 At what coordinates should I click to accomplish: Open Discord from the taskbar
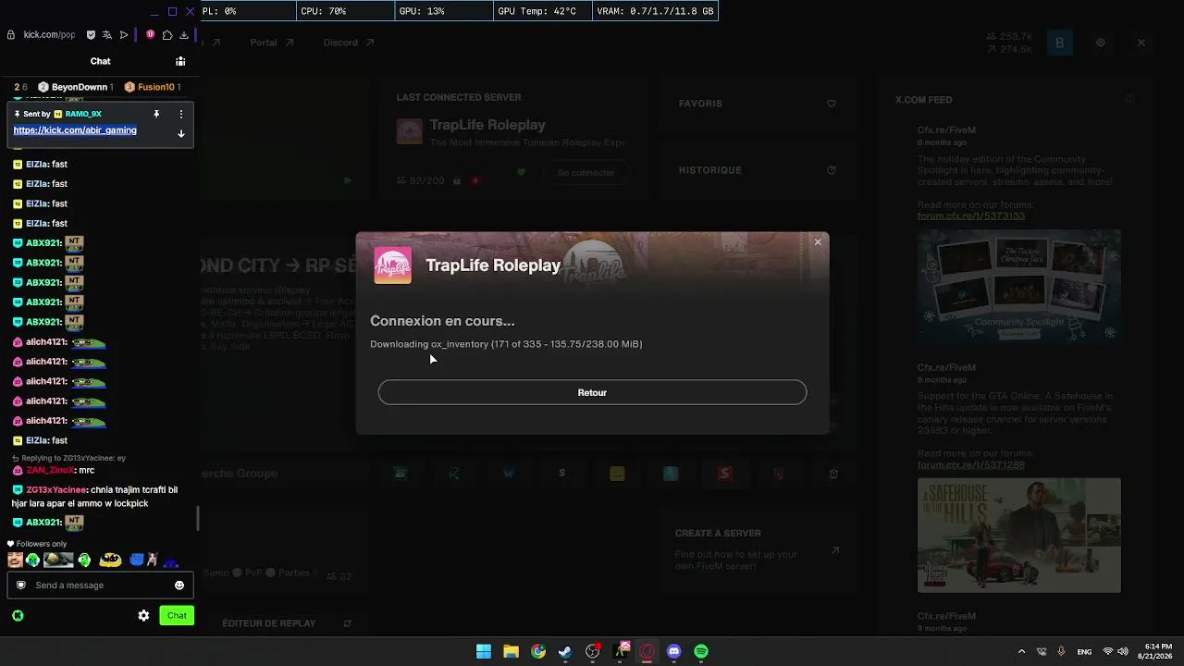(x=674, y=651)
